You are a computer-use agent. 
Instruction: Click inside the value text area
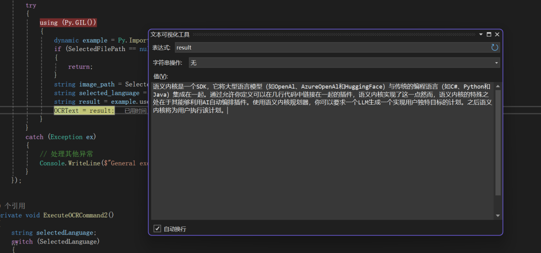tap(323, 151)
